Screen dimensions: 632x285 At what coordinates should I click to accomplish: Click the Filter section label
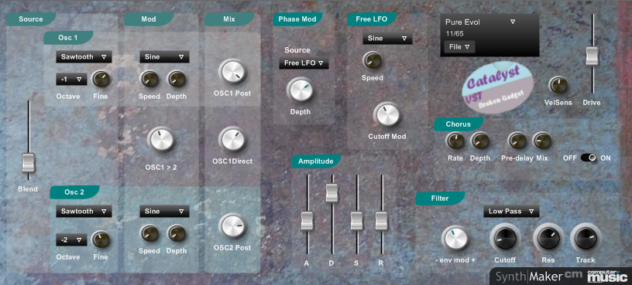pos(440,198)
